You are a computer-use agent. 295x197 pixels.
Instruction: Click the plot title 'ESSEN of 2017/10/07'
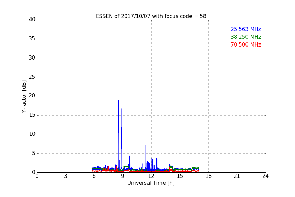point(151,16)
